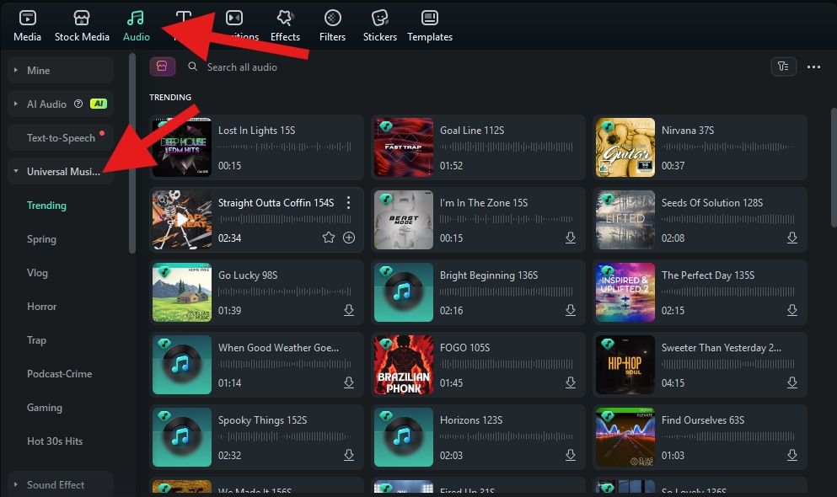Click the Goal Line 112S thumbnail
This screenshot has width=837, height=497.
click(x=404, y=147)
